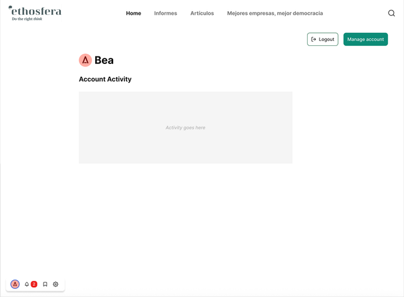
Task: Click the Account Activity heading
Action: point(105,80)
